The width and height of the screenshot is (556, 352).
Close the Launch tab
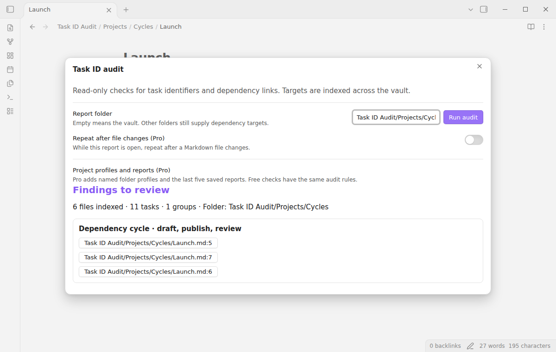tap(109, 10)
